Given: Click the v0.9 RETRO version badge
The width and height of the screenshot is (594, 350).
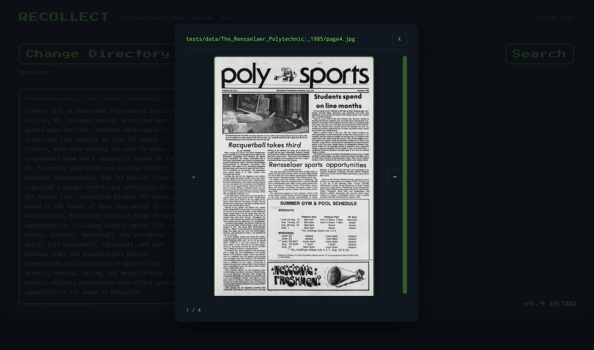Looking at the screenshot, I should (550, 304).
